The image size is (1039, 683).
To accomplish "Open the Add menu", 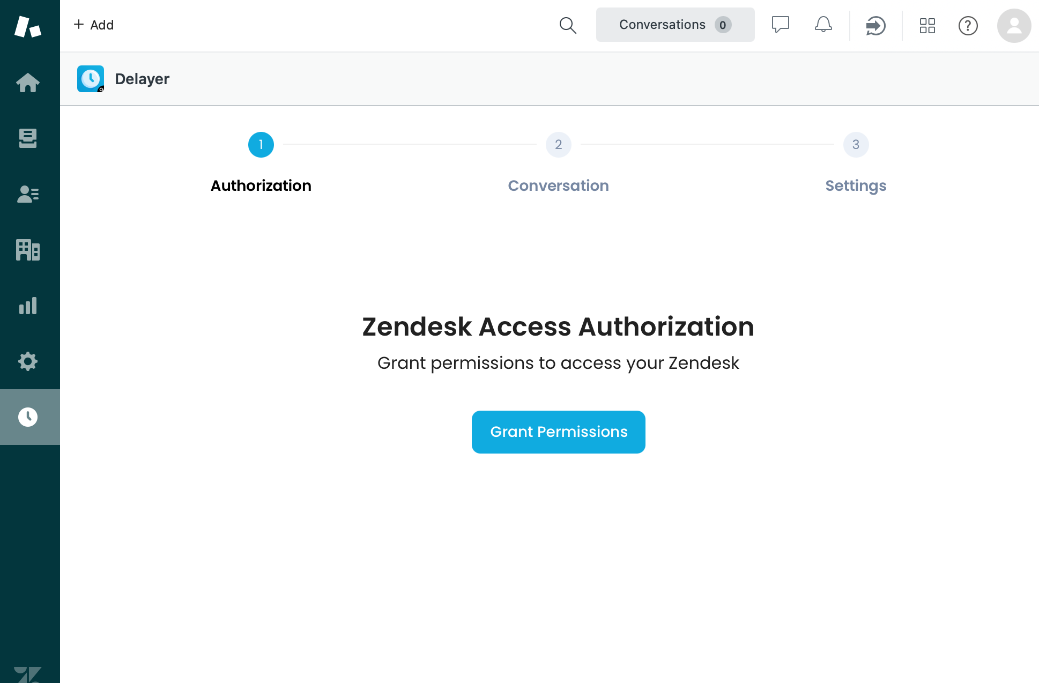I will [x=94, y=25].
